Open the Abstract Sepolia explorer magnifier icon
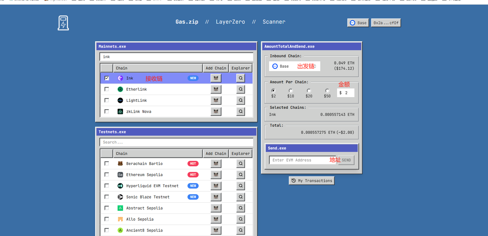Screen dimensions: 488x236 241,208
